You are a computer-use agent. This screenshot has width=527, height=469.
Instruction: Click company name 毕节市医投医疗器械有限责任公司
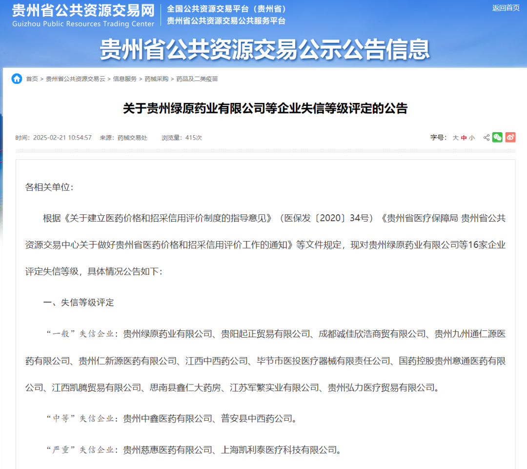(324, 361)
